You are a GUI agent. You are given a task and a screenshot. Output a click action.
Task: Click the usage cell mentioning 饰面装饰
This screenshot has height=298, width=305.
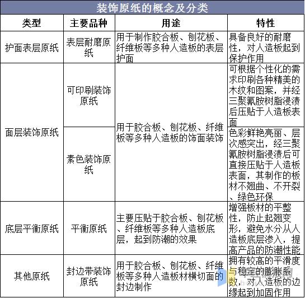pos(171,132)
